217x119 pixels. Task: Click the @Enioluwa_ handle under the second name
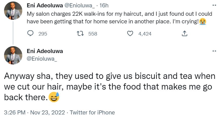(42, 59)
